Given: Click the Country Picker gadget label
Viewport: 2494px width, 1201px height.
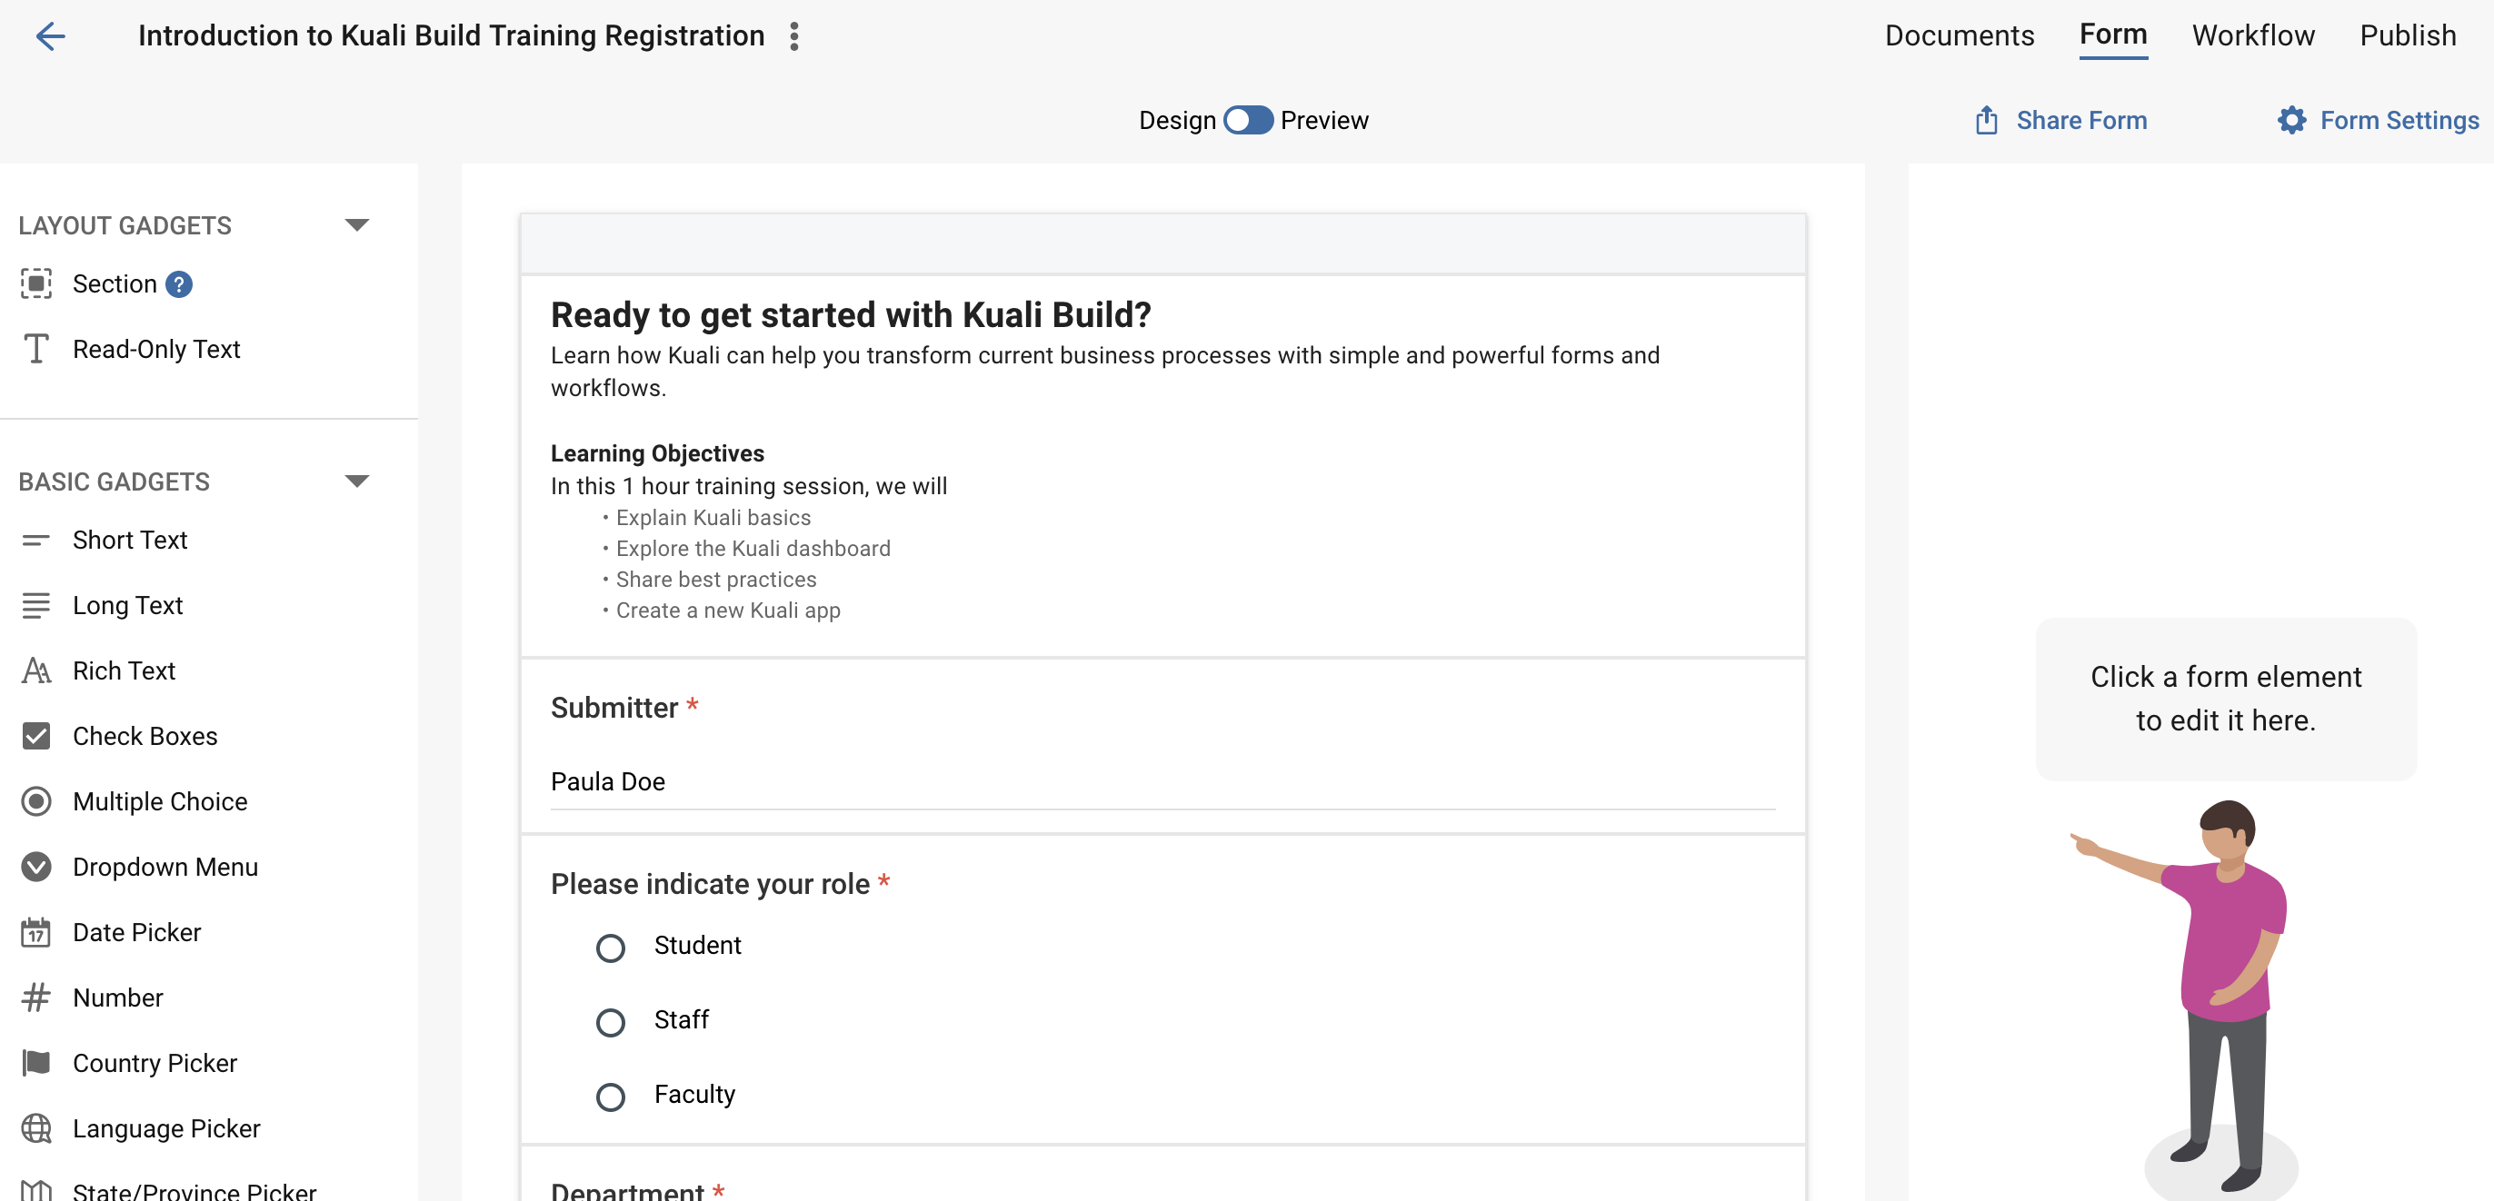Looking at the screenshot, I should 154,1063.
